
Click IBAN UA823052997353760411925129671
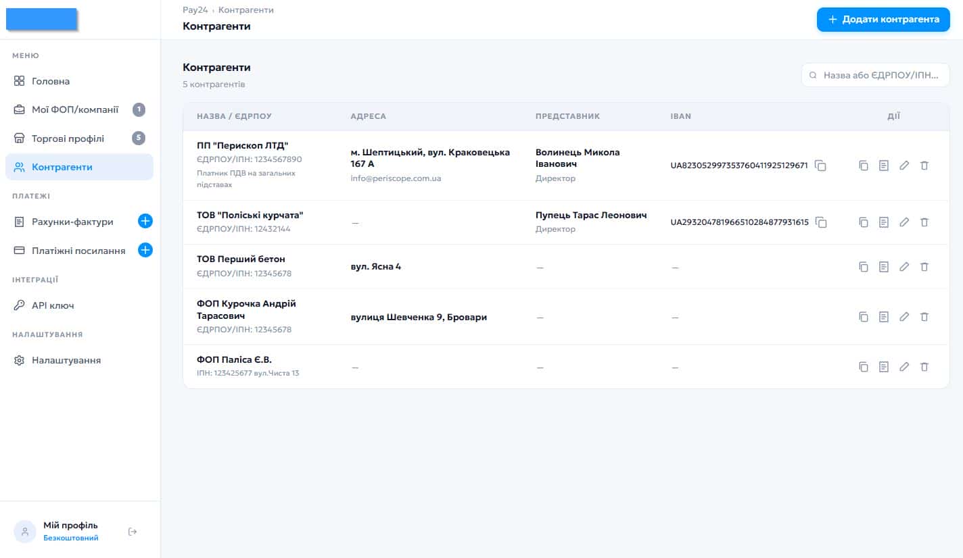coord(739,166)
